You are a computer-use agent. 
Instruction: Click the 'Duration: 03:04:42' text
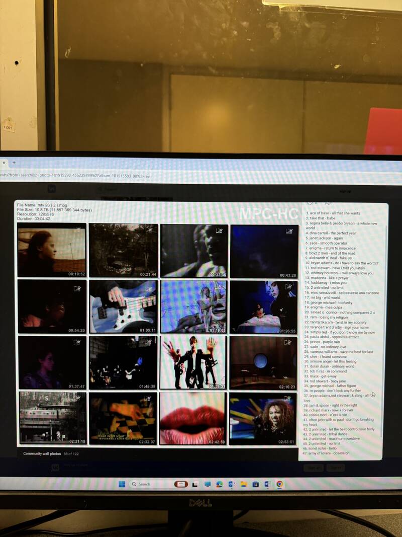(x=34, y=218)
